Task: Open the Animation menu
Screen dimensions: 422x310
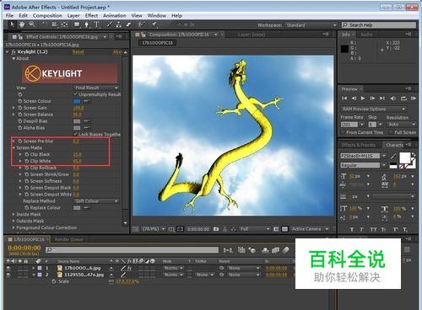Action: point(115,16)
